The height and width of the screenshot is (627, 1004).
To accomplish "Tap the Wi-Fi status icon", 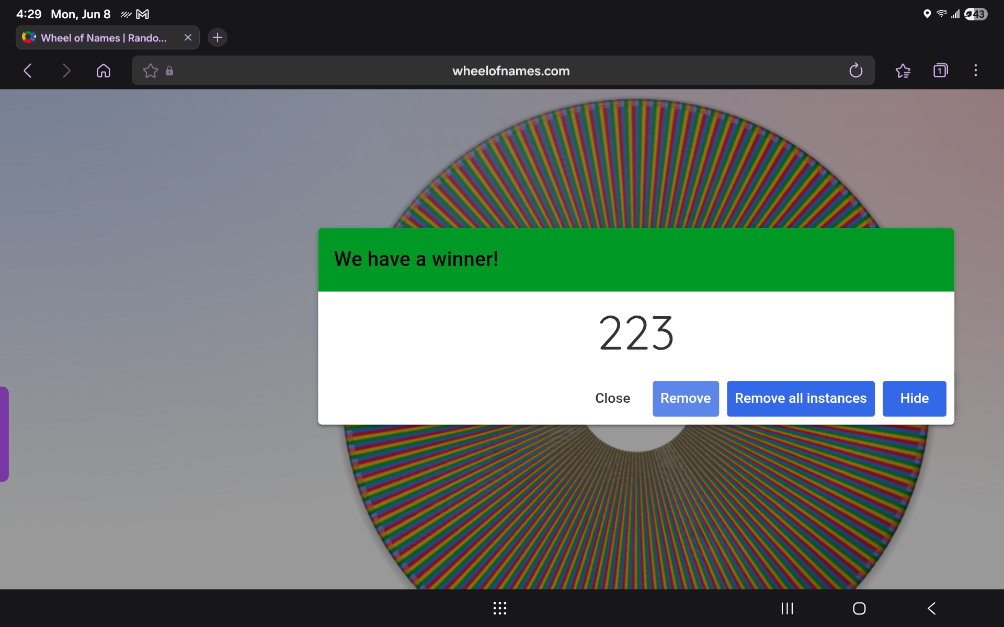I will click(941, 14).
